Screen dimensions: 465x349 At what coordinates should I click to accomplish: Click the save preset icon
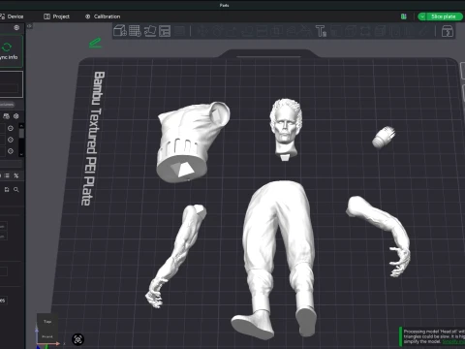tap(7, 190)
